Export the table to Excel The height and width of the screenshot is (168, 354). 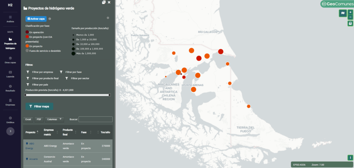point(28,119)
